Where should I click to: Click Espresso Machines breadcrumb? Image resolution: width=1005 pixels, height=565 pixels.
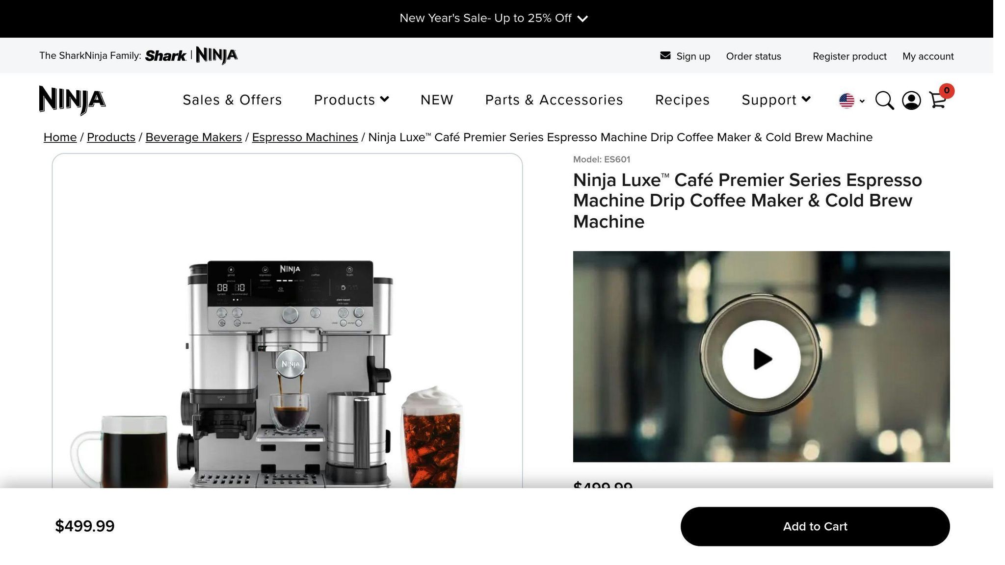click(x=305, y=137)
